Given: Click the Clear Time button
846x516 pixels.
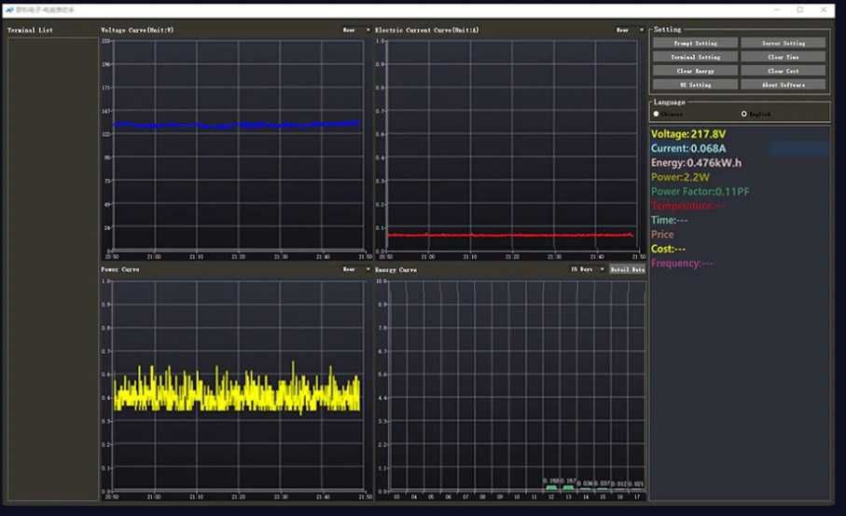Looking at the screenshot, I should (783, 57).
